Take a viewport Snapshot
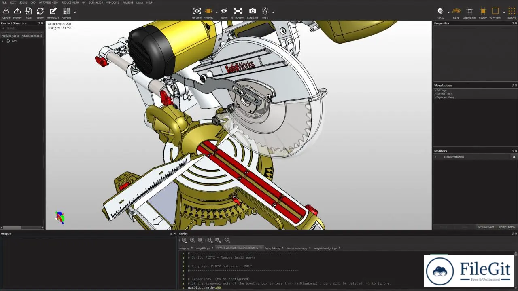 [253, 11]
